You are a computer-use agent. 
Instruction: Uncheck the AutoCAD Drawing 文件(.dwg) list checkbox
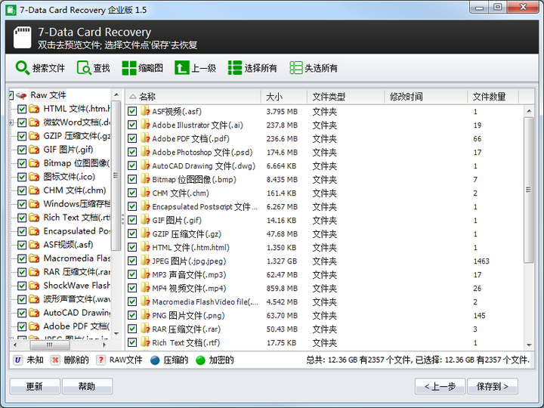[132, 165]
